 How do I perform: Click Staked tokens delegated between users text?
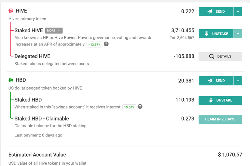coord(52,64)
